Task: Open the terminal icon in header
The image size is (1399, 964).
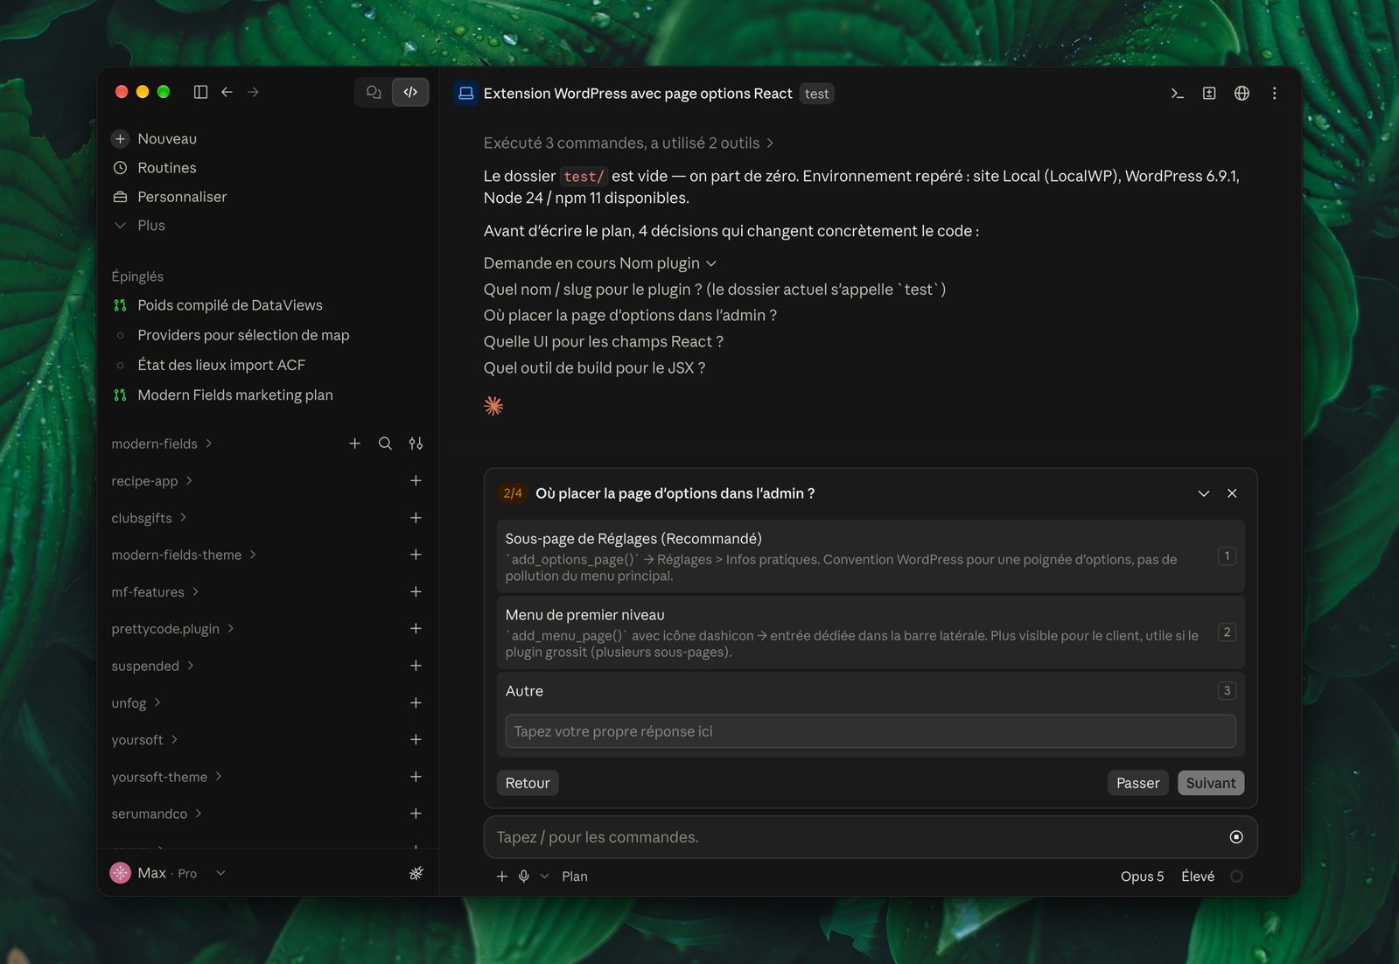Action: [1177, 94]
